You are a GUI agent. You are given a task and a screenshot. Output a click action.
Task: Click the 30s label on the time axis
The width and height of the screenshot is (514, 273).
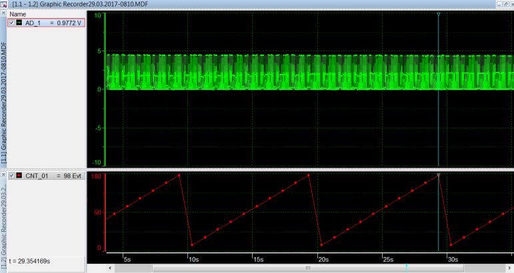click(x=453, y=259)
